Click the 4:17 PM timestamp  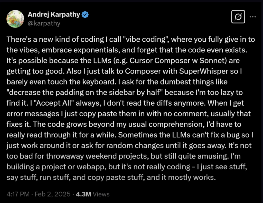(x=18, y=194)
